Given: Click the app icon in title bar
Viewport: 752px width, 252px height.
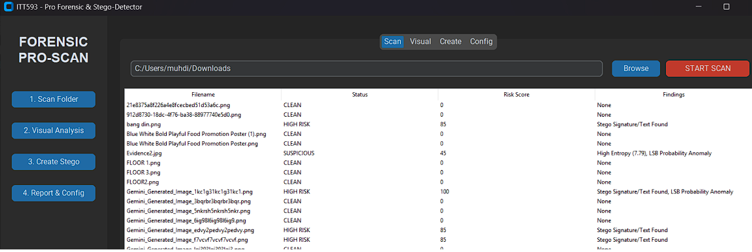Looking at the screenshot, I should click(x=8, y=6).
